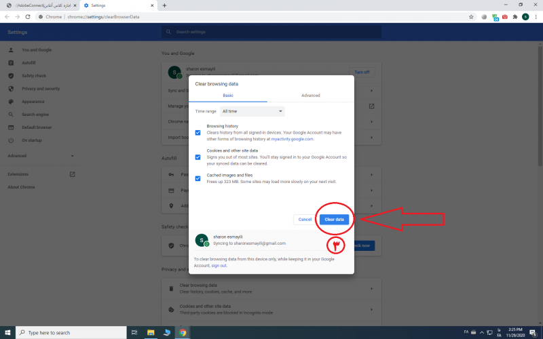Uncheck Cookies and other site data
The image size is (543, 339).
[198, 157]
